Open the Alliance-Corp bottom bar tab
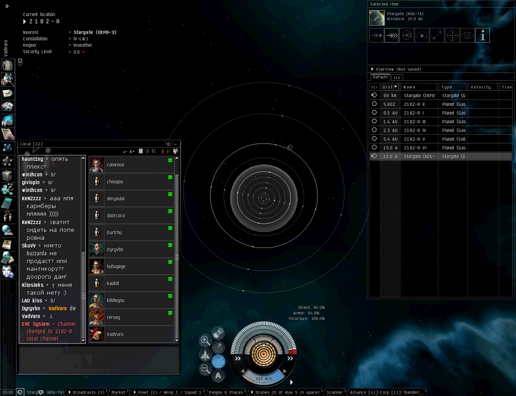Image resolution: width=516 pixels, height=396 pixels. tap(387, 392)
